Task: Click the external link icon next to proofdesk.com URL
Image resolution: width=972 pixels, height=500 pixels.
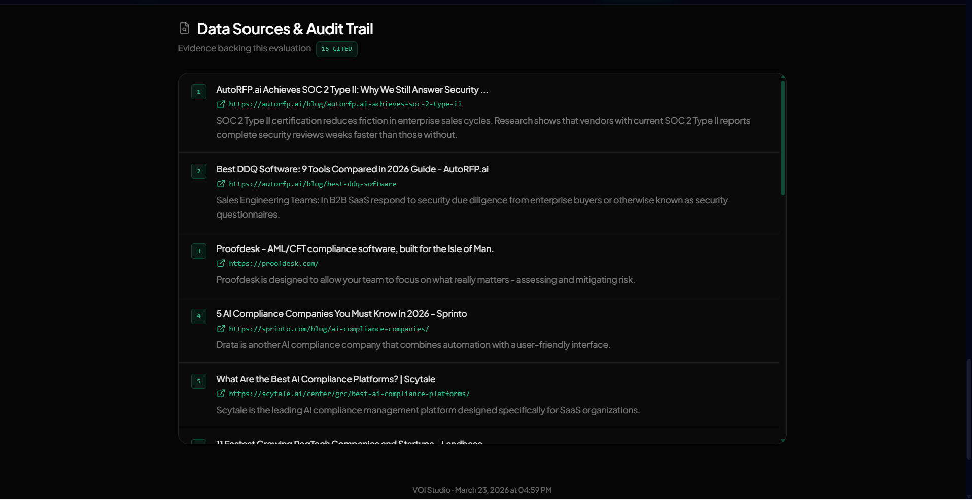Action: tap(221, 264)
